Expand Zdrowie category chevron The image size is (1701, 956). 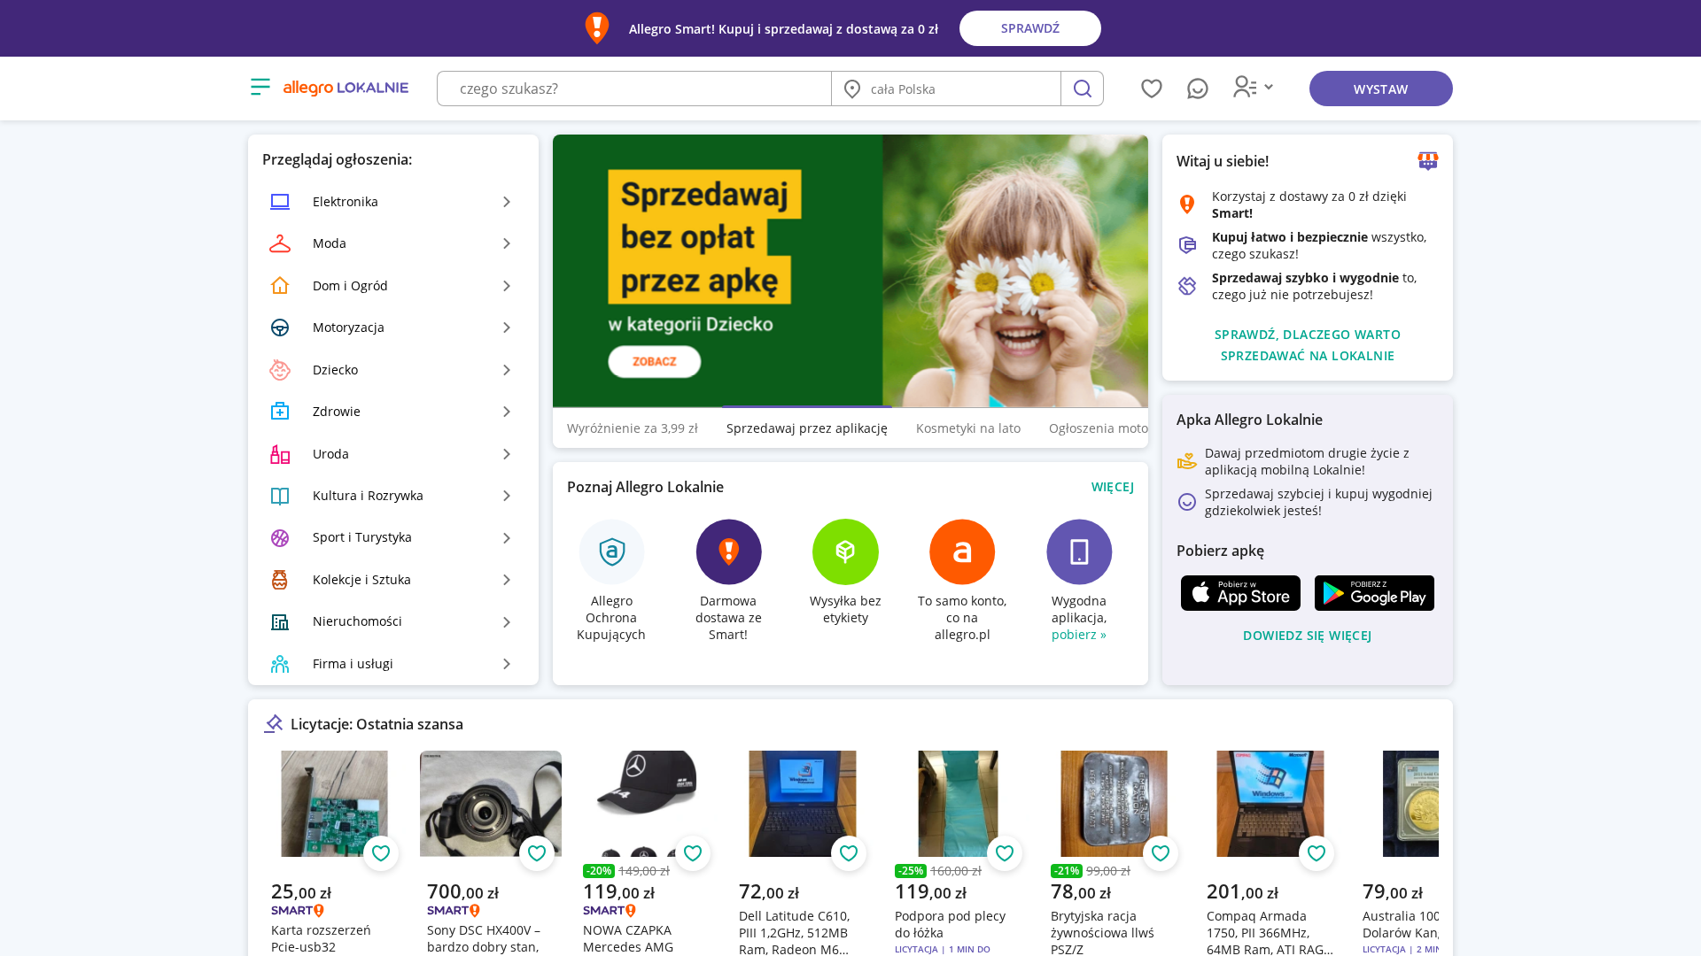[x=507, y=412]
